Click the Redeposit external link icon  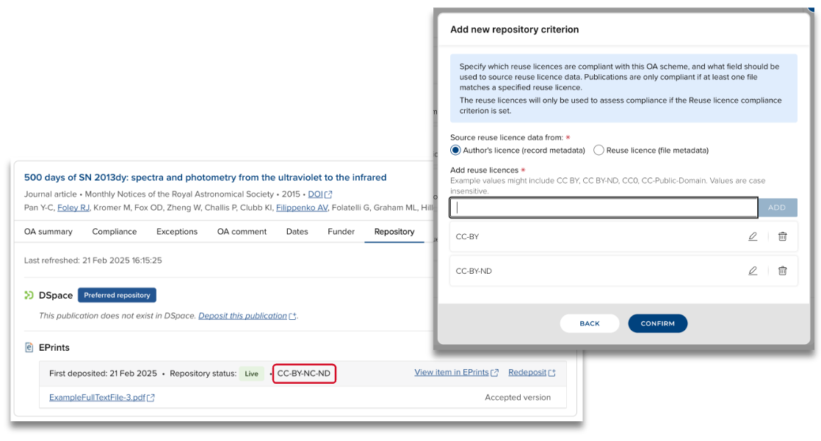click(x=551, y=373)
